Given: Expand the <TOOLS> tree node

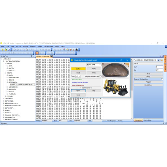Looking at the screenshot, I should (x=5, y=96).
